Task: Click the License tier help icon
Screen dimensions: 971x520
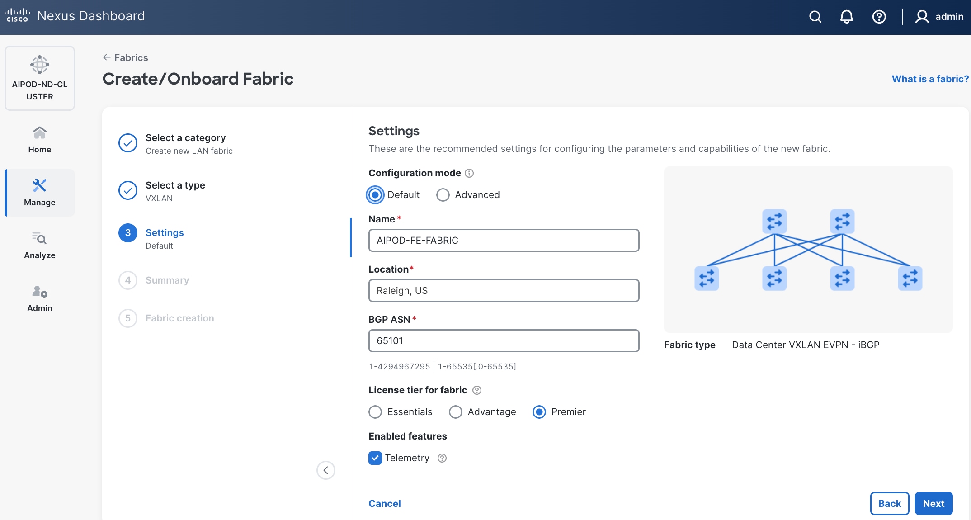Action: pyautogui.click(x=477, y=390)
